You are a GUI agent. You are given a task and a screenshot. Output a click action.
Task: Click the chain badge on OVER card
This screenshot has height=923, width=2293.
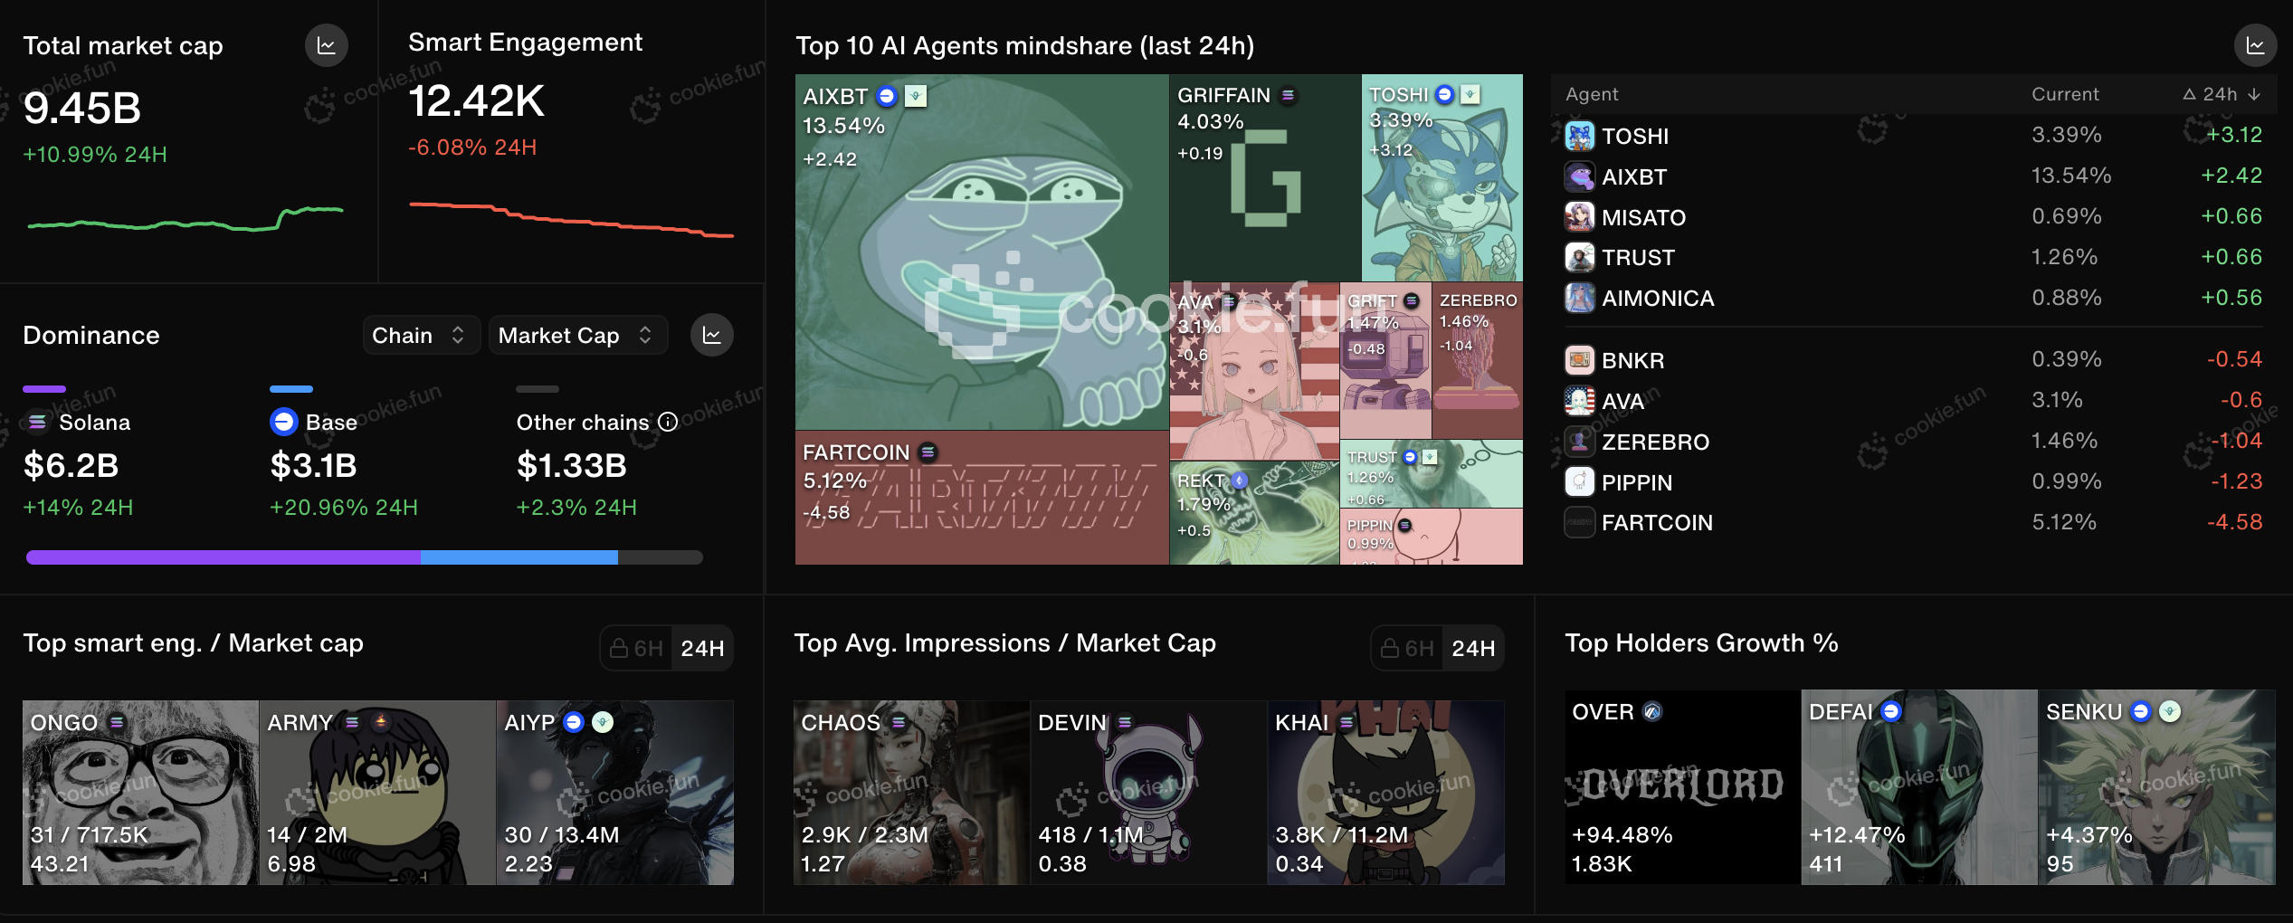coord(1652,712)
